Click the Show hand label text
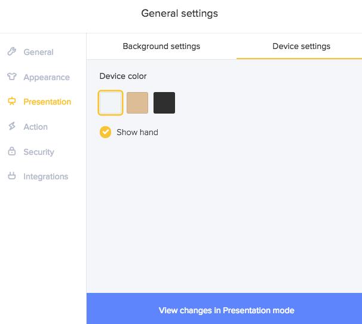 (x=137, y=132)
